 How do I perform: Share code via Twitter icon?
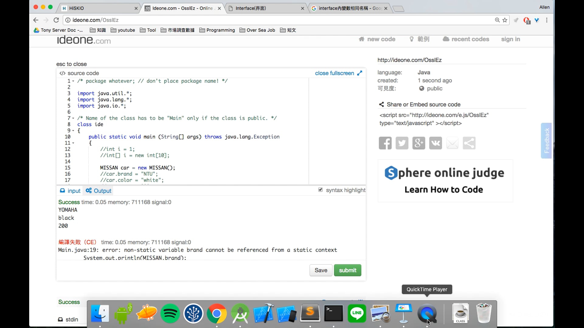click(x=402, y=143)
